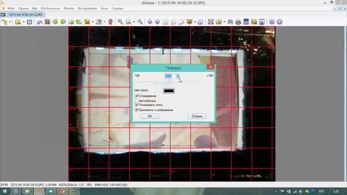
Task: Toggle fullscreen with the expand-arrows icon
Action: click(211, 22)
